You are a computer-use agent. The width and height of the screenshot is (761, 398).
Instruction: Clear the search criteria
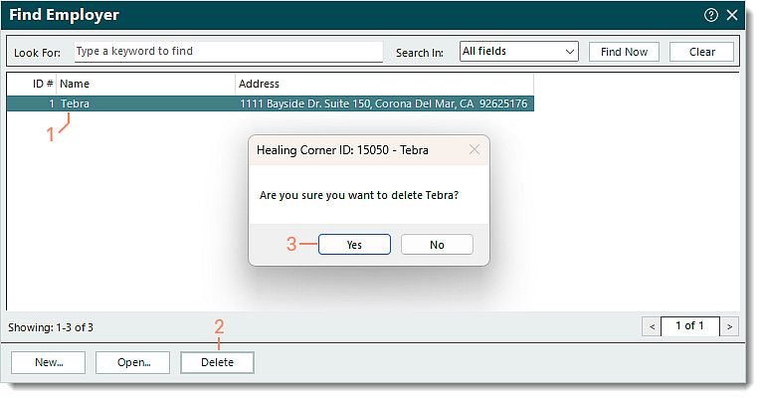pyautogui.click(x=701, y=52)
